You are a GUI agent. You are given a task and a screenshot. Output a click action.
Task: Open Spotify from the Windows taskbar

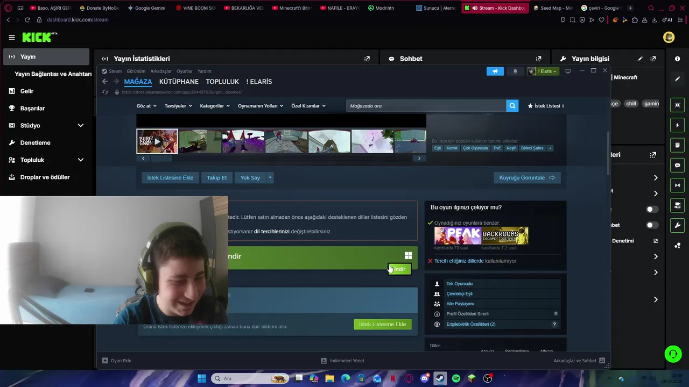point(456,378)
